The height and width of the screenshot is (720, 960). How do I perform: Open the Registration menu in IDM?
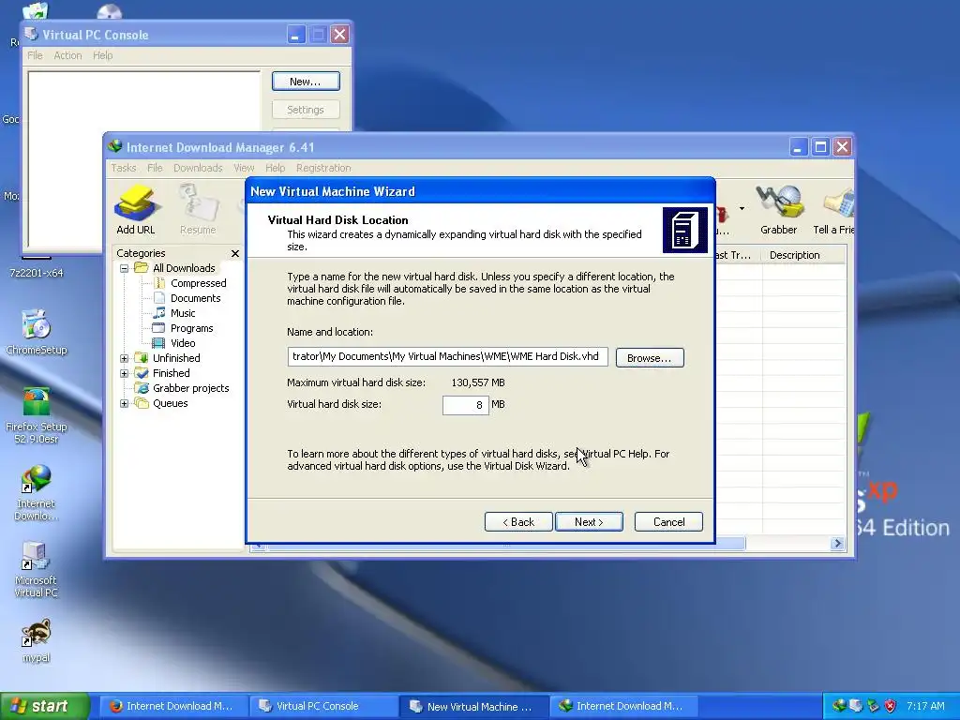[x=323, y=168]
